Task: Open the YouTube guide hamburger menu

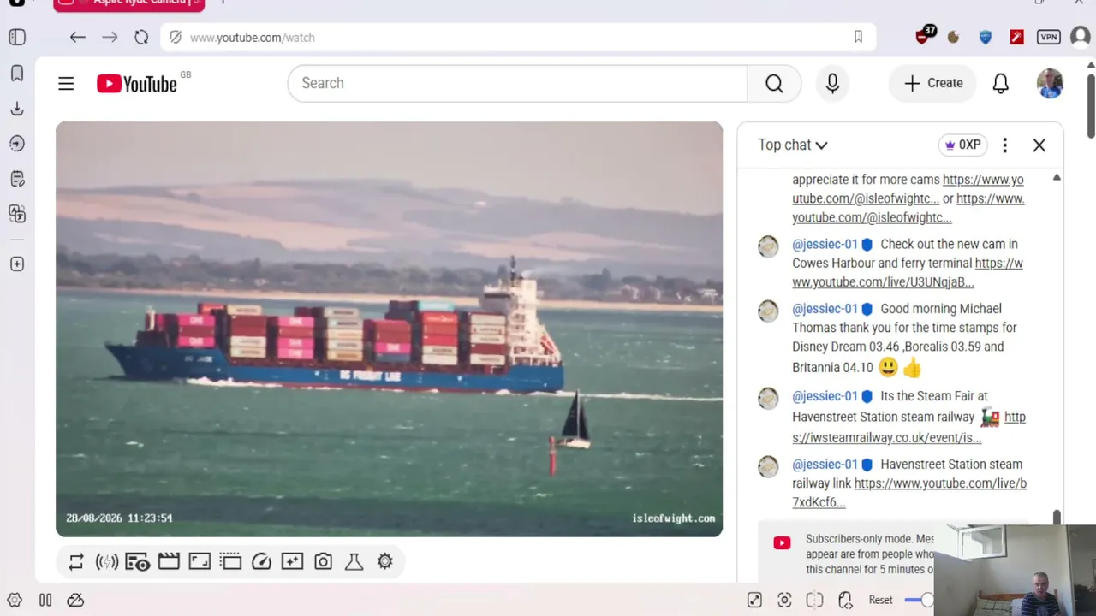Action: (x=66, y=83)
